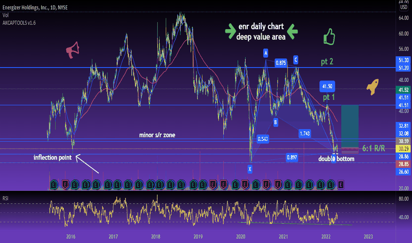This screenshot has height=243, width=412.
Task: Click the purple upcoming earnings E marker
Action: point(341,185)
